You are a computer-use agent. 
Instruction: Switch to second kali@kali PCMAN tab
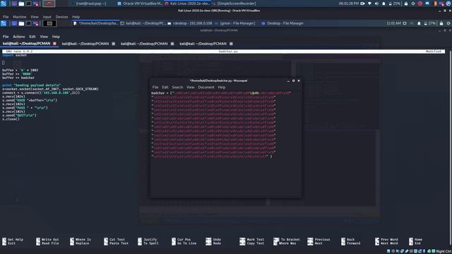click(85, 44)
